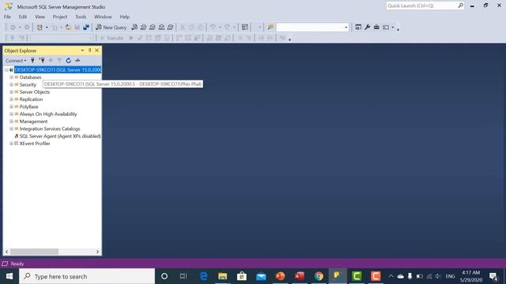Viewport: 506px width, 284px height.
Task: Open File Explorer from the taskbar
Action: [x=222, y=276]
